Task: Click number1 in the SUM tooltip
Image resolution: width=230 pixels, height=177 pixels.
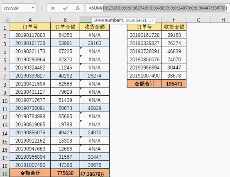Action: click(x=114, y=20)
